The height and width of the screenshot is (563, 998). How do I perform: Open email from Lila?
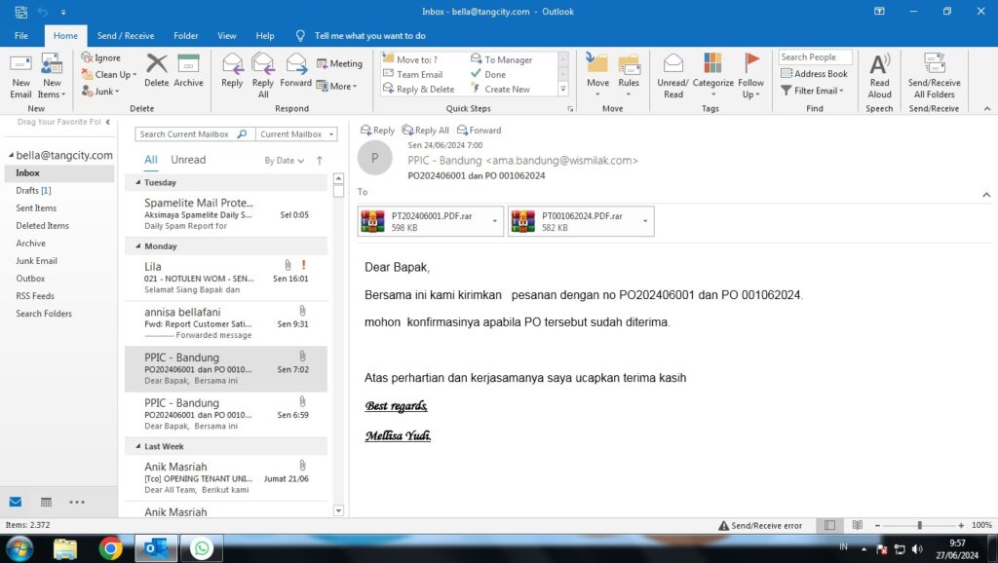226,278
